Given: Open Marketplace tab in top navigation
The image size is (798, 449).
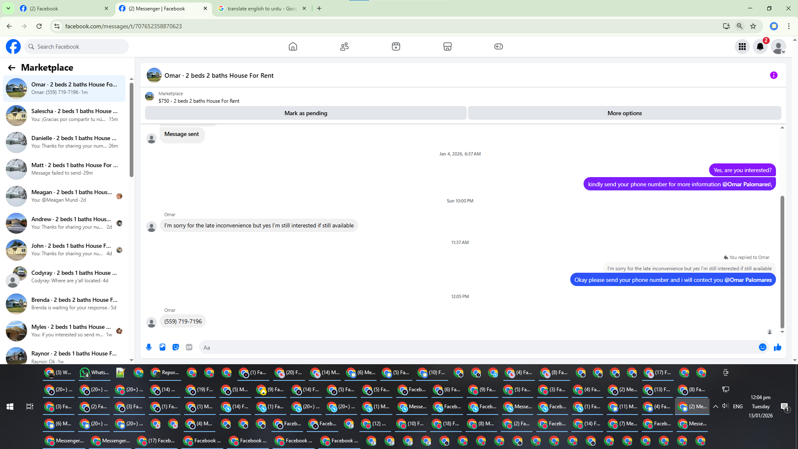Looking at the screenshot, I should coord(447,47).
